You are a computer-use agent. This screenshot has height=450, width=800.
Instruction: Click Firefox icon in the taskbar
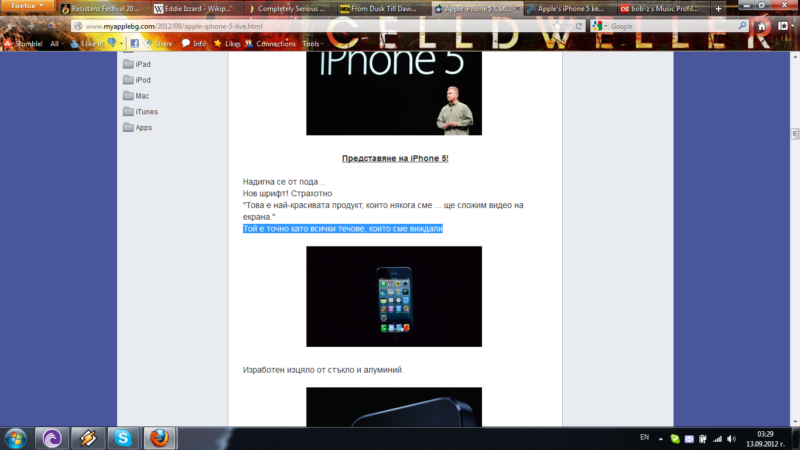[159, 438]
